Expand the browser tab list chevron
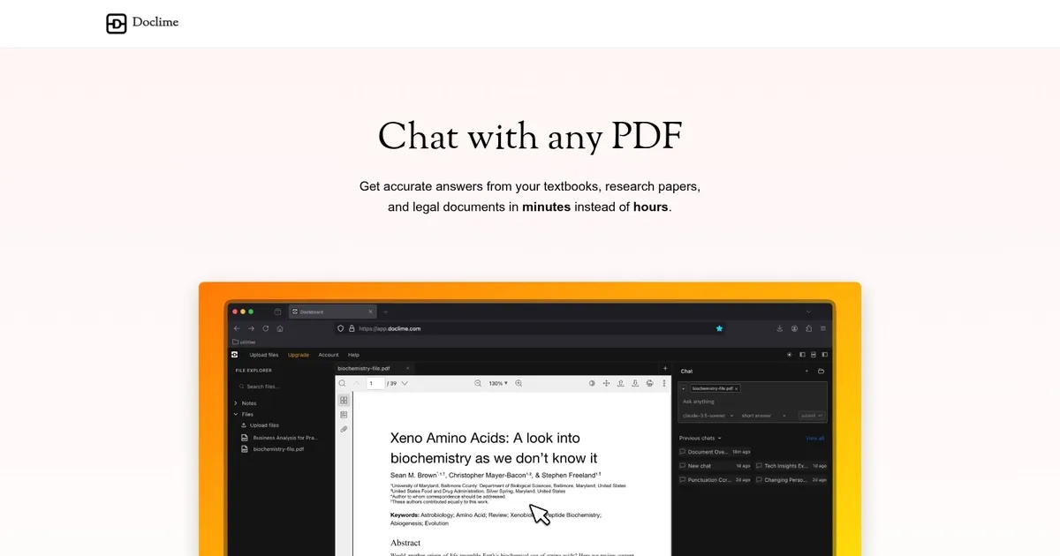The width and height of the screenshot is (1060, 556). [807, 312]
